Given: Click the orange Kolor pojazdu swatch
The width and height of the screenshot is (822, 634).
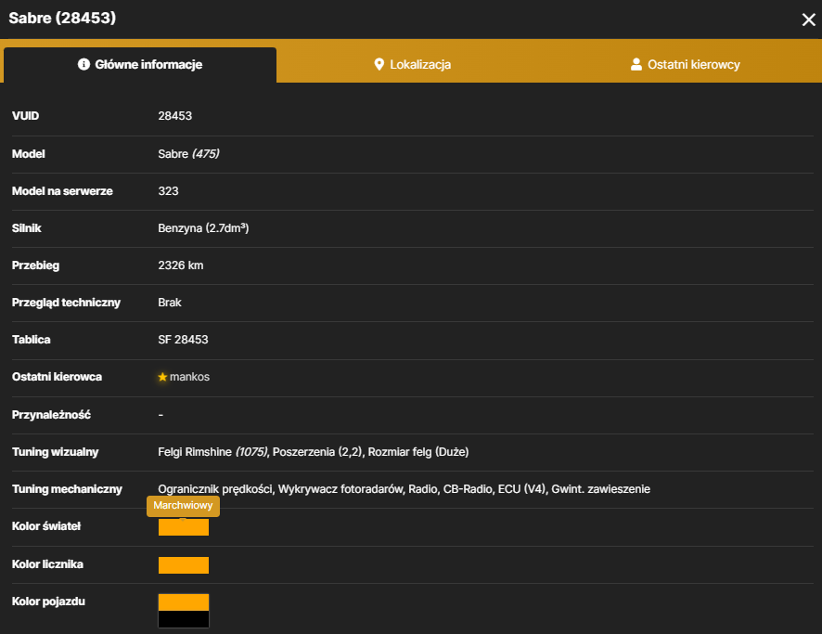Looking at the screenshot, I should click(184, 602).
